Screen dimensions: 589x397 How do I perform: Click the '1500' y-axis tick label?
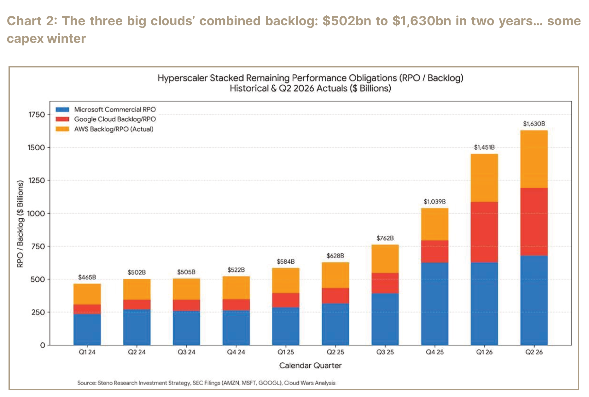[x=36, y=147]
